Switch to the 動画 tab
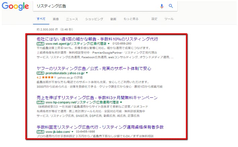Viewport: 238px width, 147px height. 113,19
